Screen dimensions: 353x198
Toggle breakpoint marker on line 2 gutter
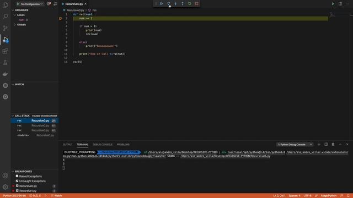(60, 18)
